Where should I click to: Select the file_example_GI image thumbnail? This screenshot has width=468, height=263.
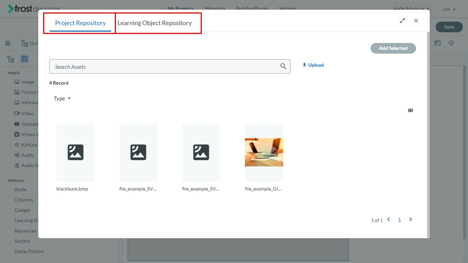[264, 152]
